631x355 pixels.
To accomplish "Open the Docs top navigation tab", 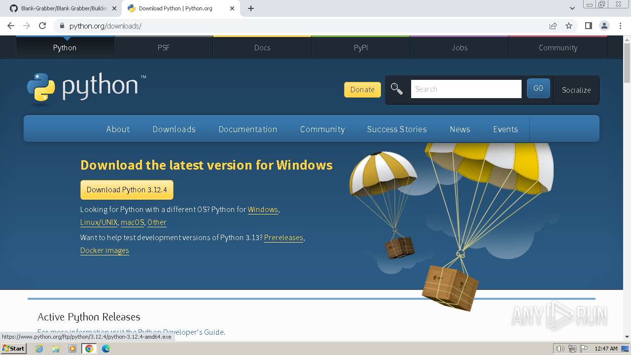I will point(262,47).
